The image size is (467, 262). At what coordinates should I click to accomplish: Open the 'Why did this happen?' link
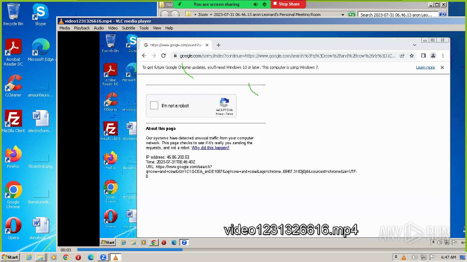(x=211, y=148)
